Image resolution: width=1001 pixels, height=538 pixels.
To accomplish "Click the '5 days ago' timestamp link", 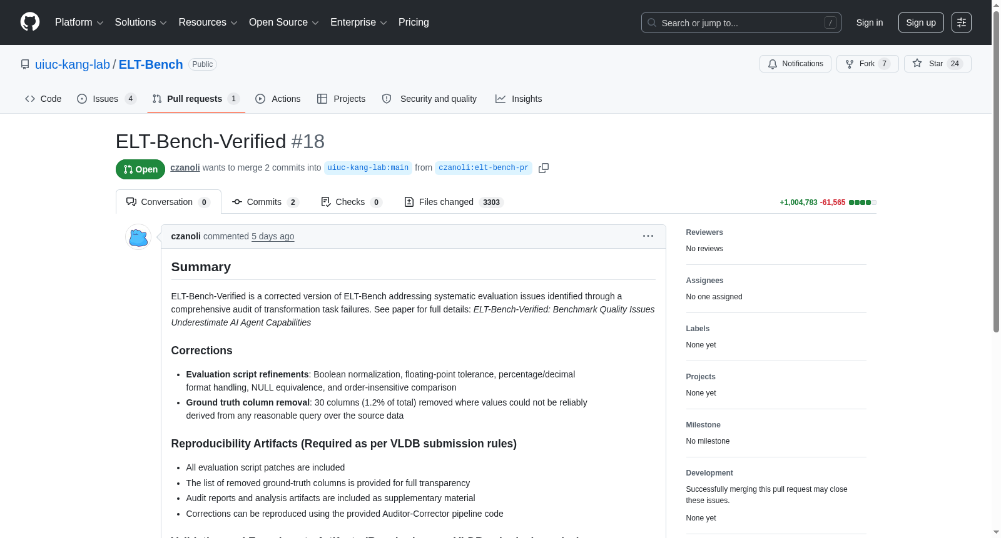I will pos(273,236).
